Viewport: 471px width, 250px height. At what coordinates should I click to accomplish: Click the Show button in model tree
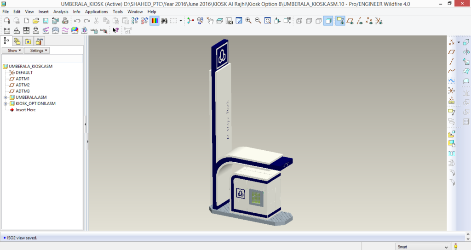[x=12, y=51]
